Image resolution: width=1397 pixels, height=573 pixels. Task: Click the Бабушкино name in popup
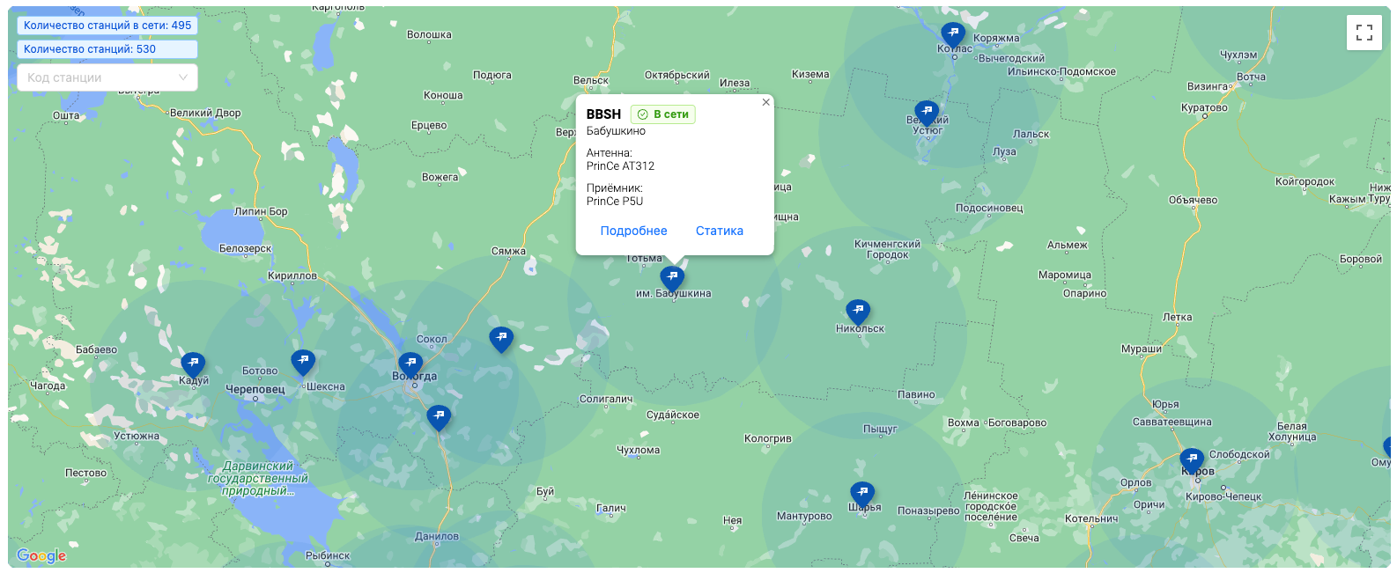[x=616, y=131]
